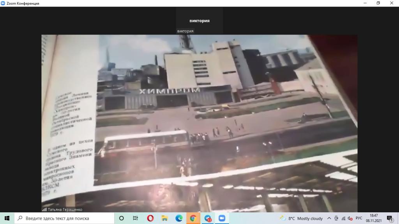399x224 pixels.
Task: Open File Explorer from taskbar
Action: 164,218
